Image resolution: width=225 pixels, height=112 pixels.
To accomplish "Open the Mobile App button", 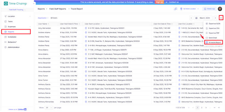I will [x=209, y=9].
